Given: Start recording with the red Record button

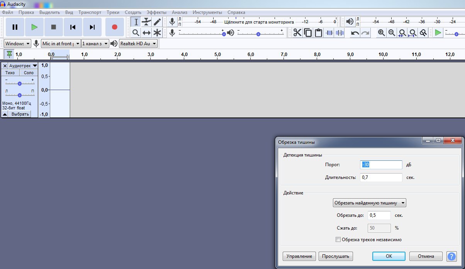Looking at the screenshot, I should tap(114, 27).
